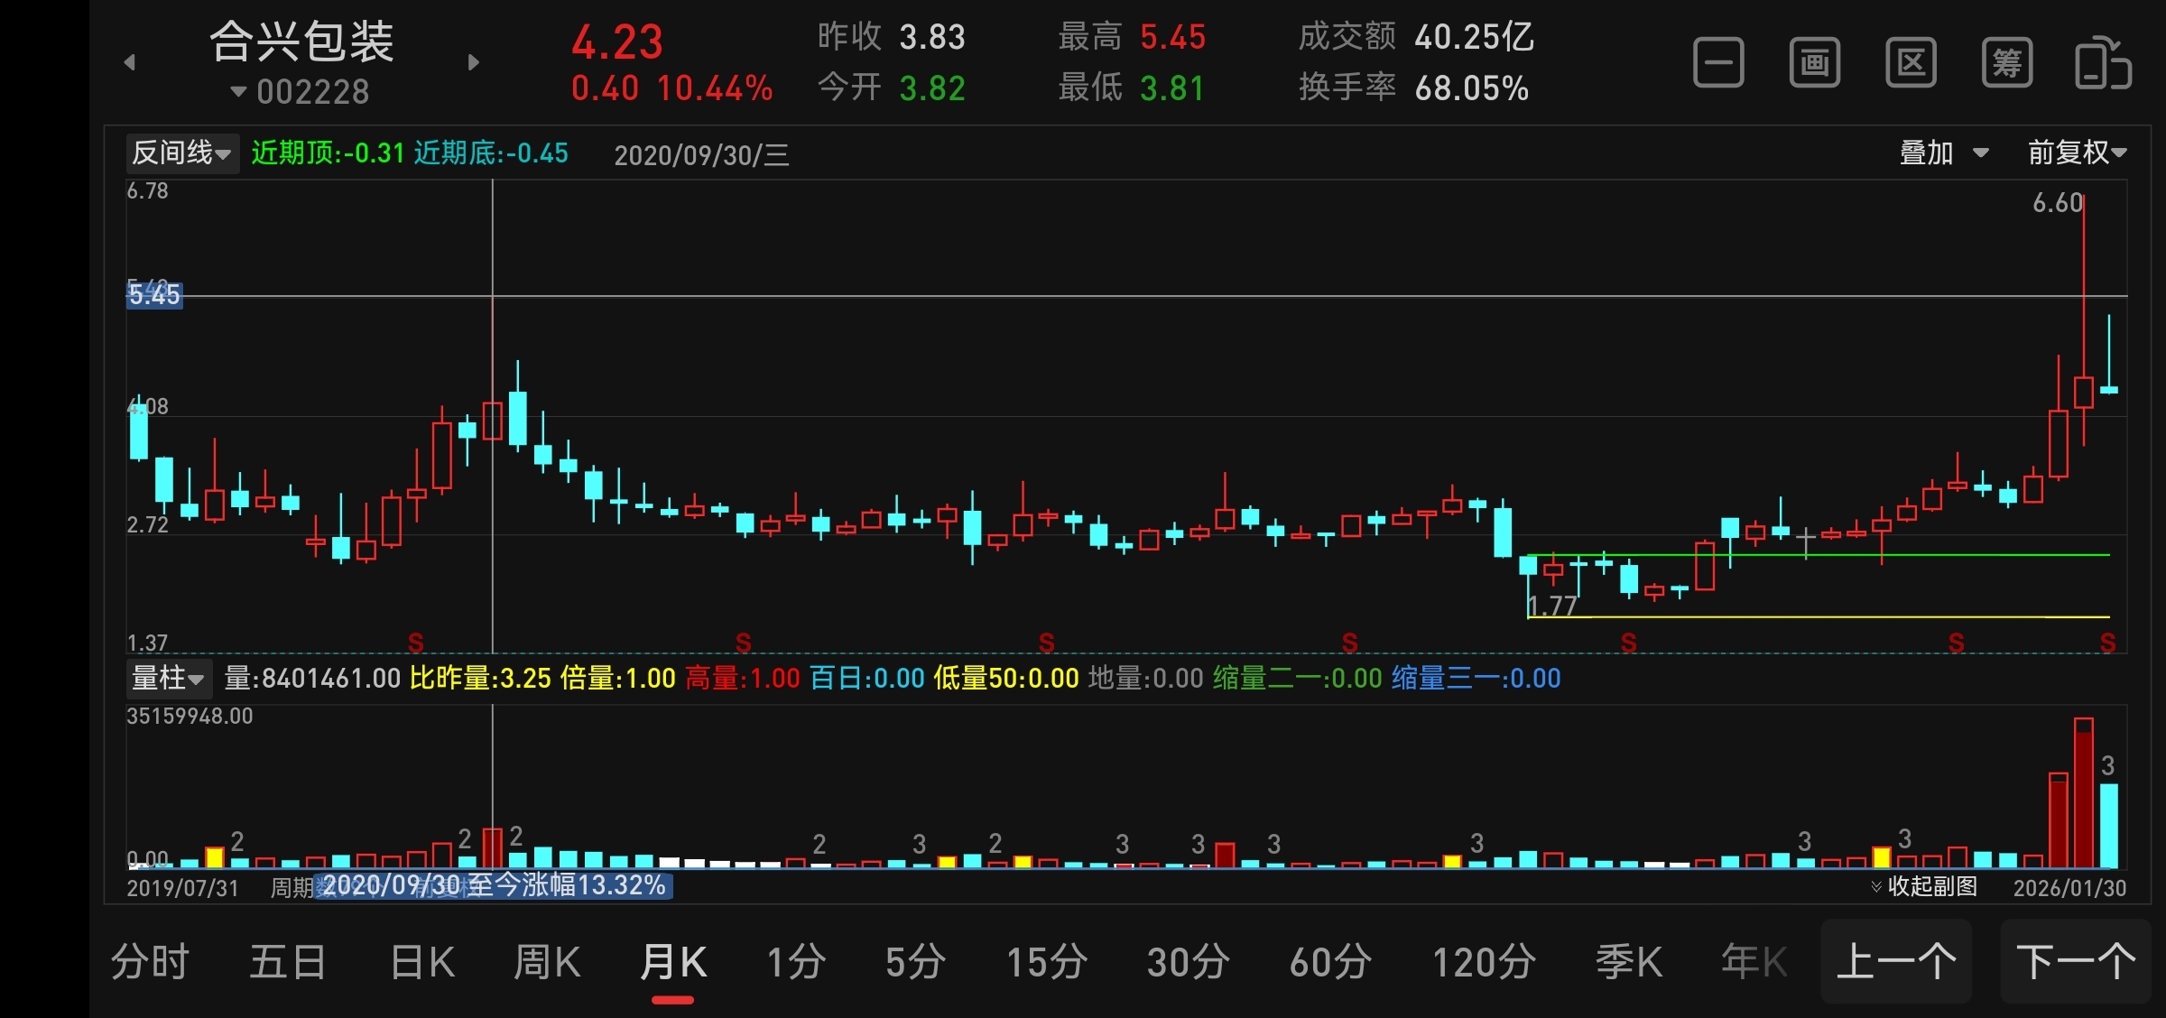2166x1018 pixels.
Task: Switch to the 日K tab
Action: (x=421, y=962)
